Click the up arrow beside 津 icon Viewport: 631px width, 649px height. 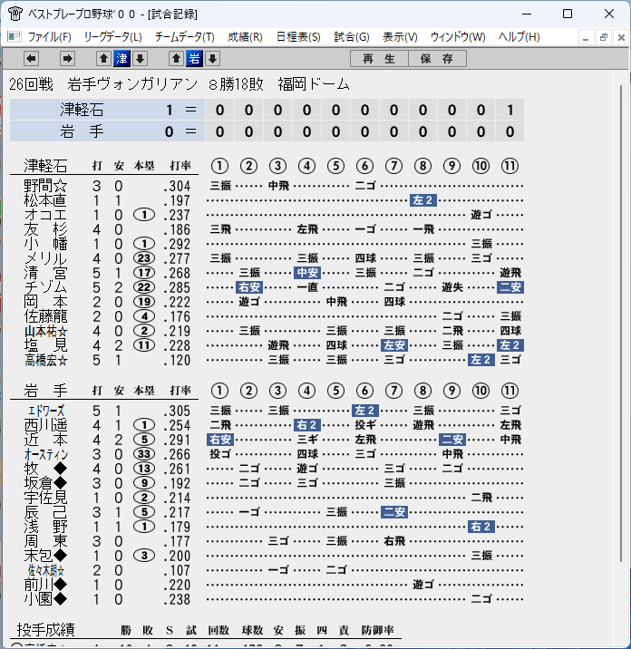coord(103,59)
